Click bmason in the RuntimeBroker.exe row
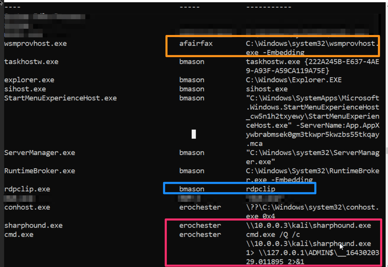Viewport: 388px width, 267px height. pos(192,171)
